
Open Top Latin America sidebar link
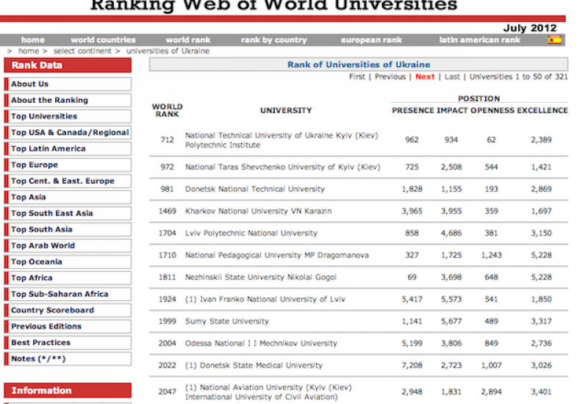coord(68,148)
